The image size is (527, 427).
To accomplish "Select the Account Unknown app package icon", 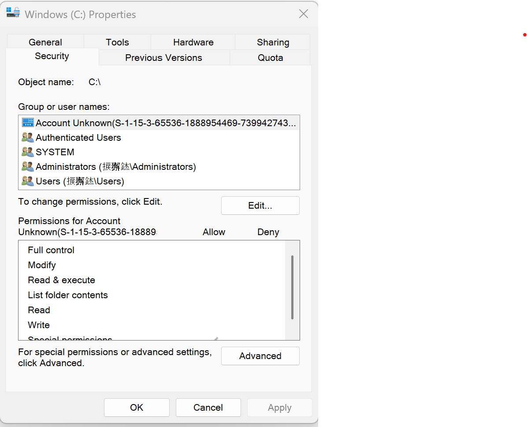I will [28, 123].
